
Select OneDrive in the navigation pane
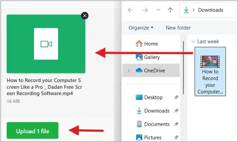151,70
